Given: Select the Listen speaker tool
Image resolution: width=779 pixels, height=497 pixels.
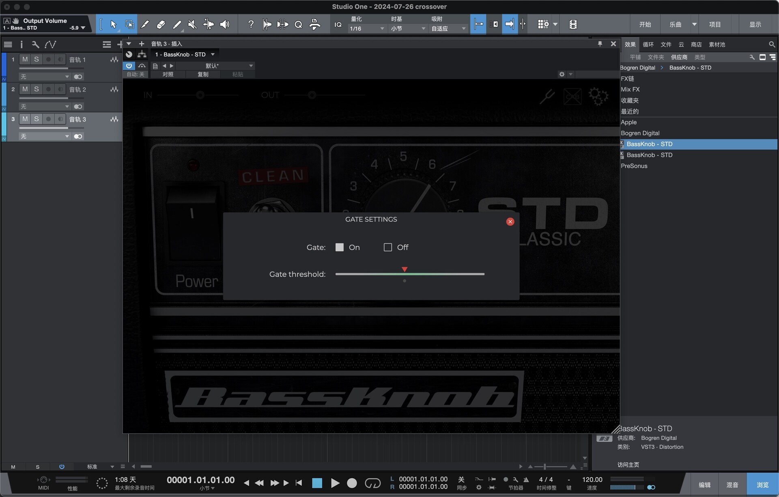Looking at the screenshot, I should click(224, 24).
